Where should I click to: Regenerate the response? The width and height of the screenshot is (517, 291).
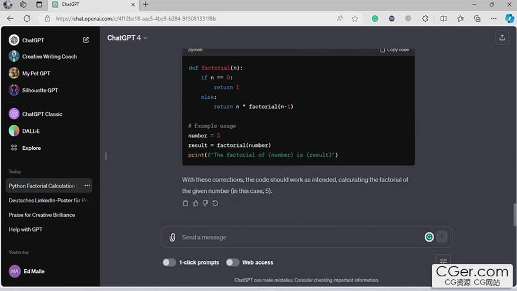point(215,203)
